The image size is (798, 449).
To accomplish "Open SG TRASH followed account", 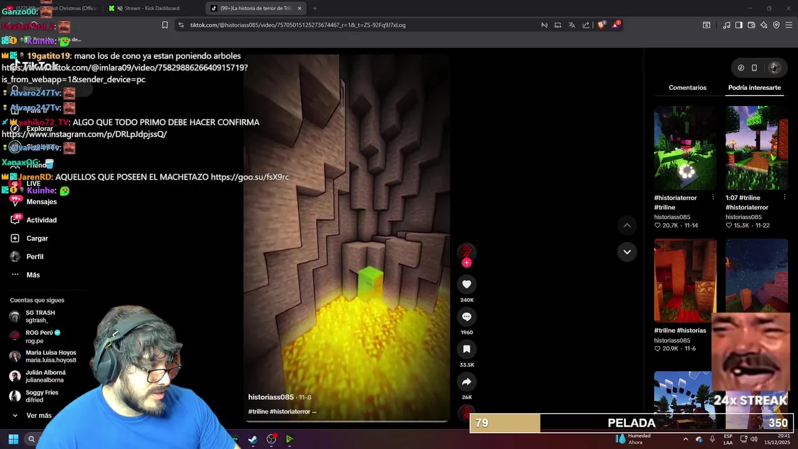I will pyautogui.click(x=41, y=316).
